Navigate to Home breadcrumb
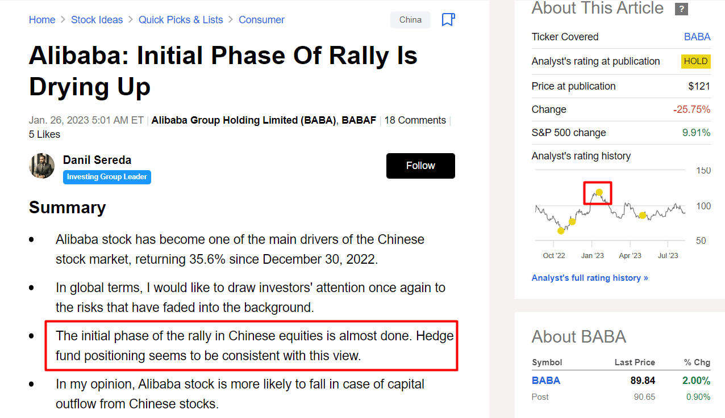This screenshot has width=725, height=418. click(42, 19)
